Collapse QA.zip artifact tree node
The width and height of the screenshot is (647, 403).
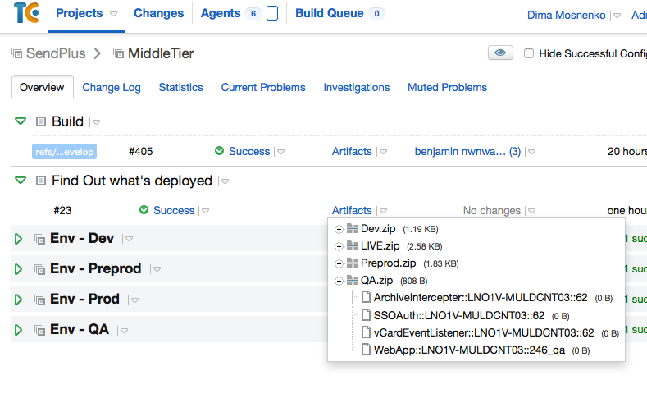(x=339, y=282)
